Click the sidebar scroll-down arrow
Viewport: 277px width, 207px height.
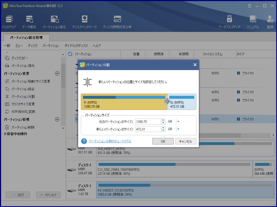point(63,128)
